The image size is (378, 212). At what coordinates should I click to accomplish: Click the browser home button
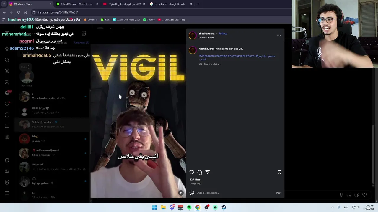[25, 12]
